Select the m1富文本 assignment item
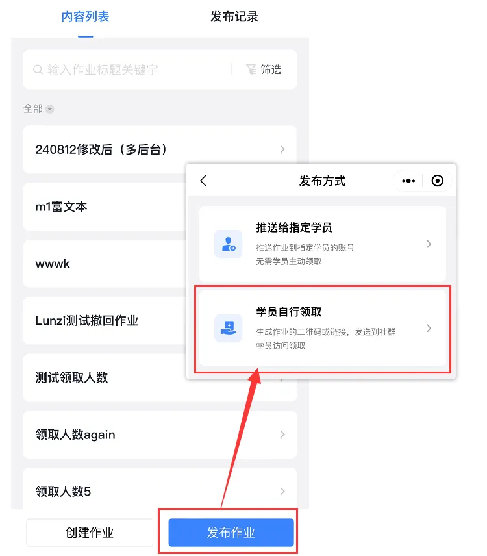The image size is (487, 556). point(105,207)
